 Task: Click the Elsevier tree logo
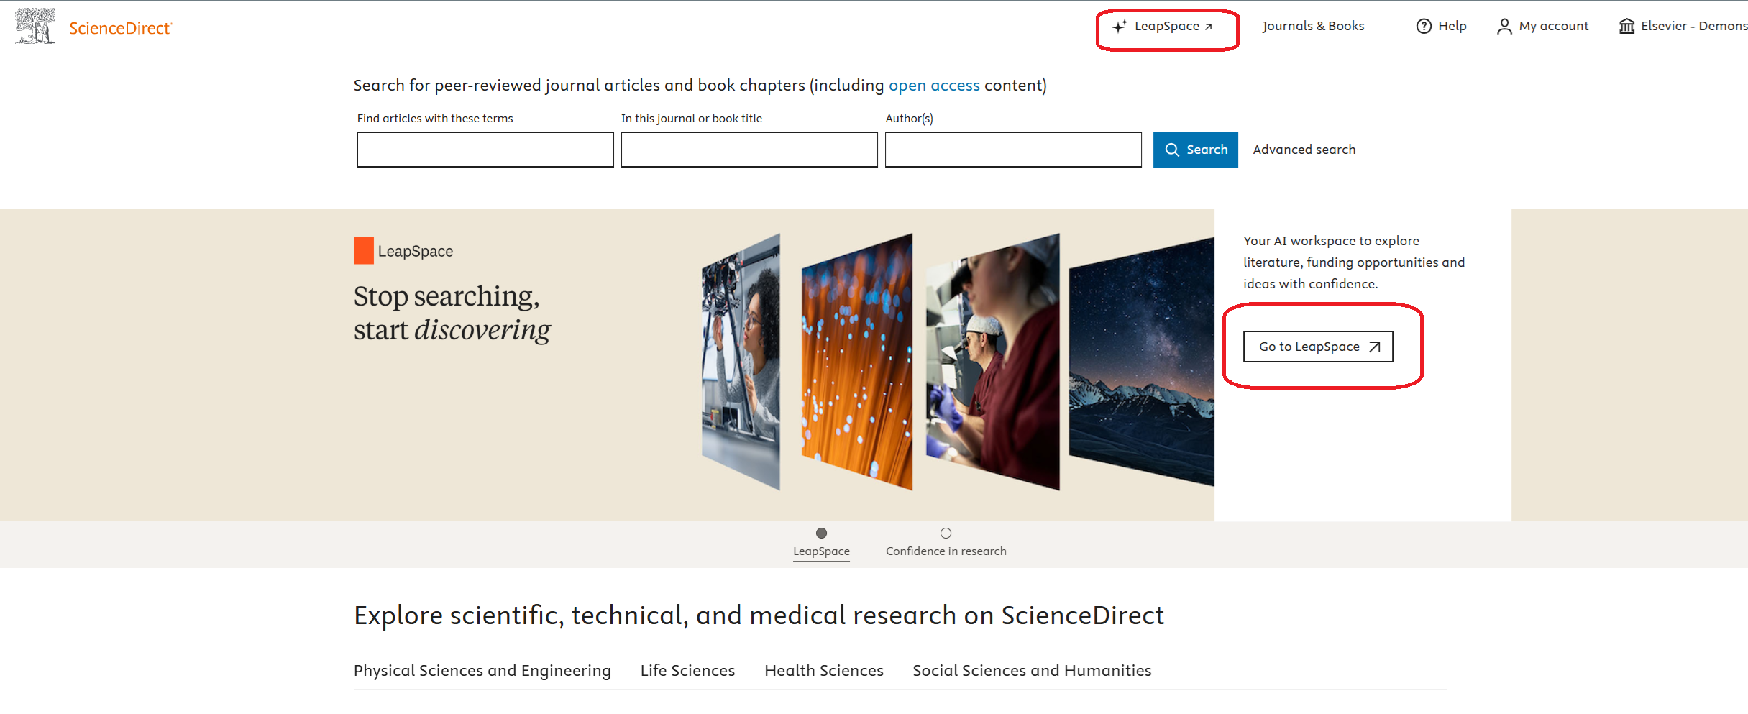35,26
